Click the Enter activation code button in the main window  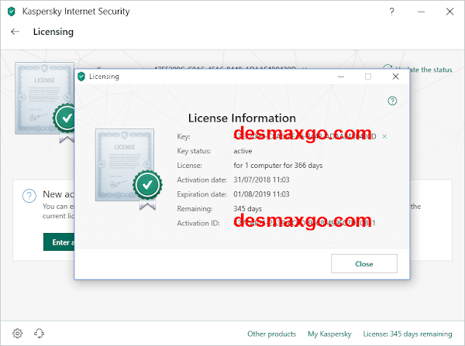pos(59,242)
